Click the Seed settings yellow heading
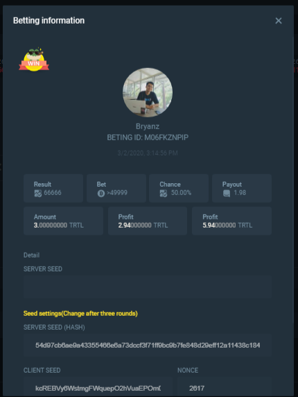 pos(80,314)
